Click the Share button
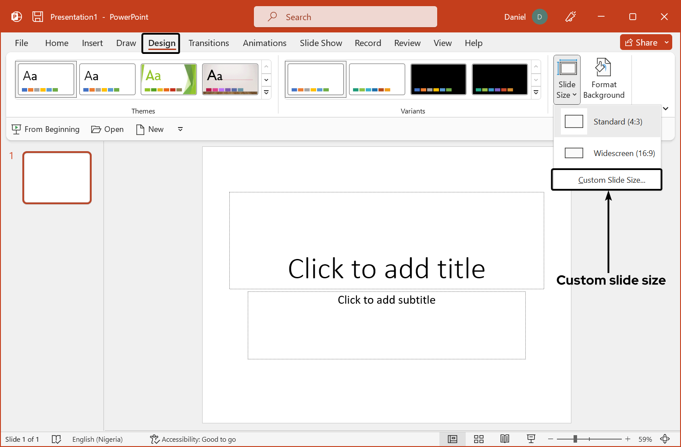Screen dimensions: 681x447 pyautogui.click(x=641, y=43)
